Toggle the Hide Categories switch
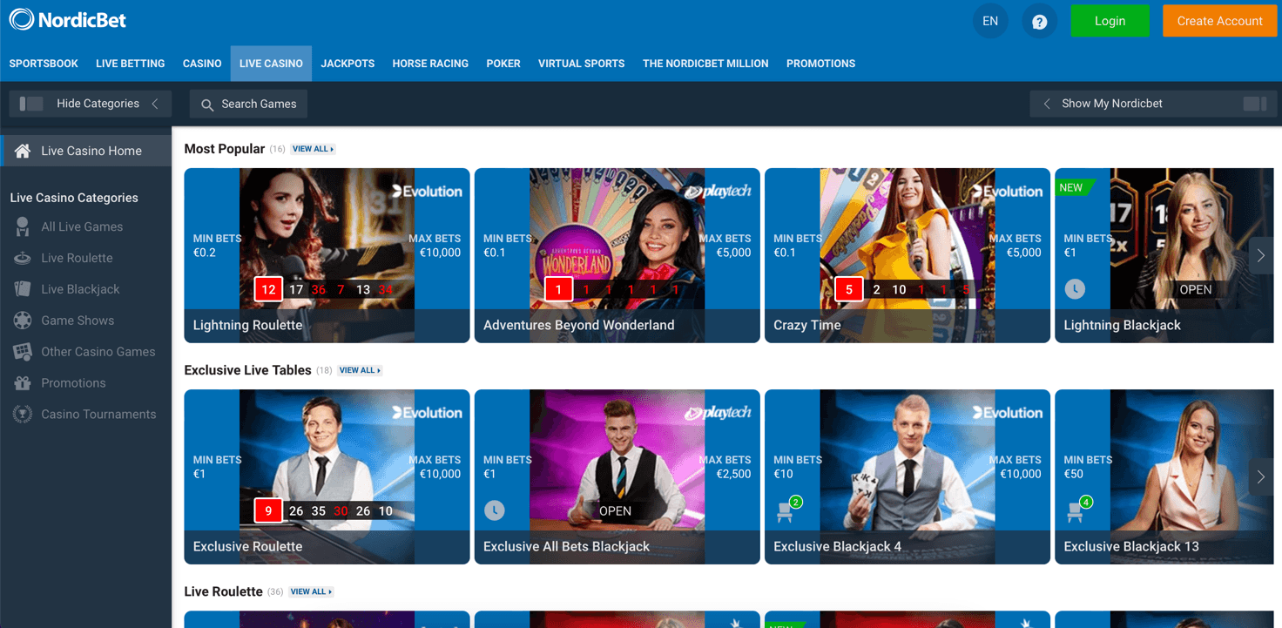 click(31, 104)
